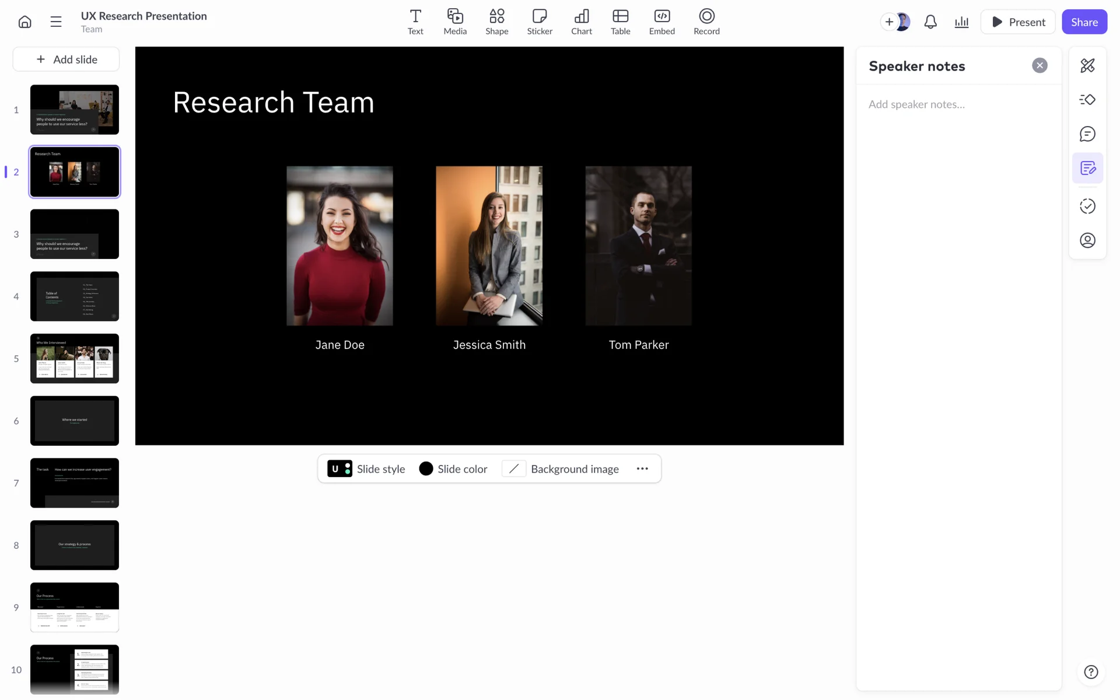Click the Present button
This screenshot has width=1120, height=700.
tap(1018, 22)
